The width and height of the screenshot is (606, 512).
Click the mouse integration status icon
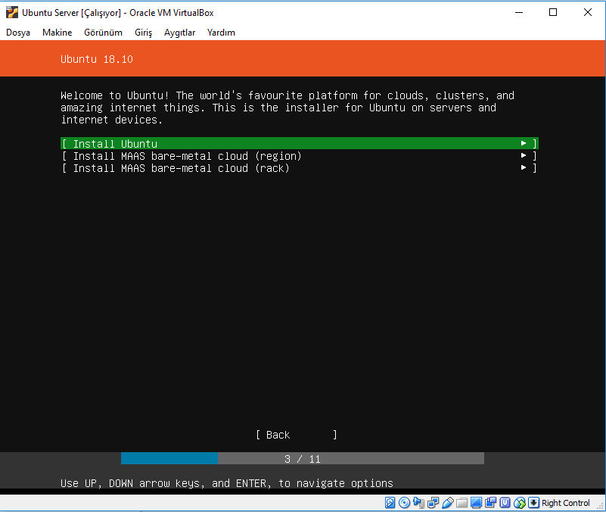(x=519, y=503)
